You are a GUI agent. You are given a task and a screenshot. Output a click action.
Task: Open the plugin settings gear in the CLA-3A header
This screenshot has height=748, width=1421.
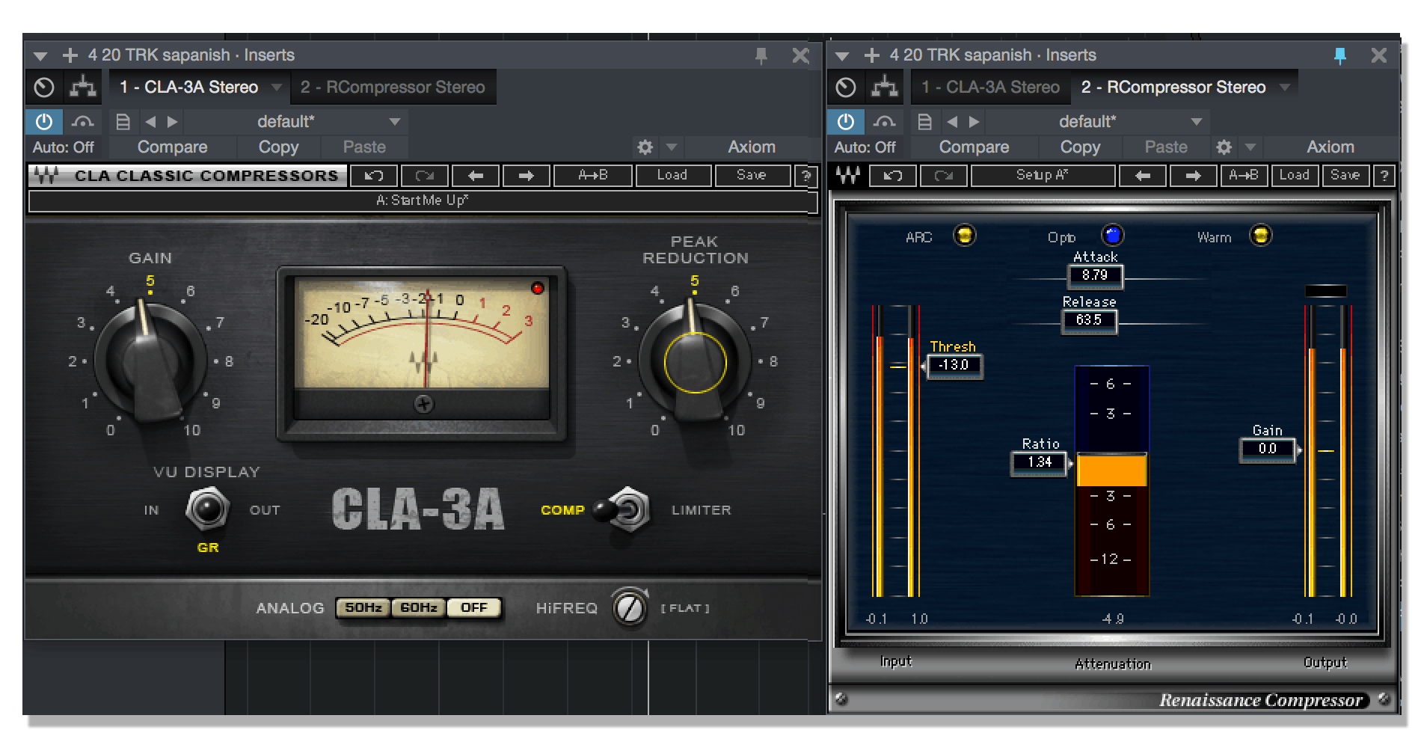pyautogui.click(x=644, y=147)
